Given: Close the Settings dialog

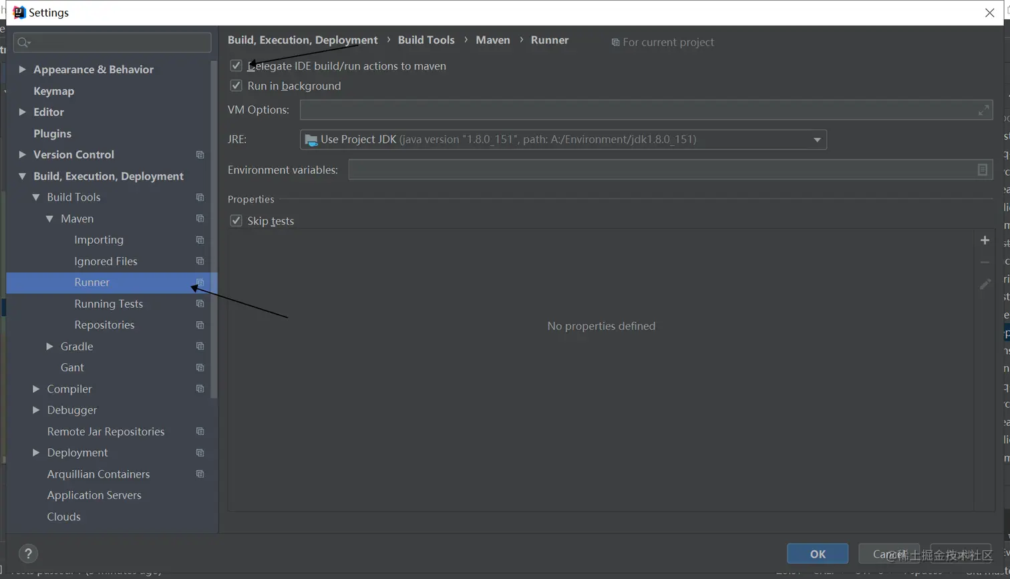Looking at the screenshot, I should pos(989,13).
